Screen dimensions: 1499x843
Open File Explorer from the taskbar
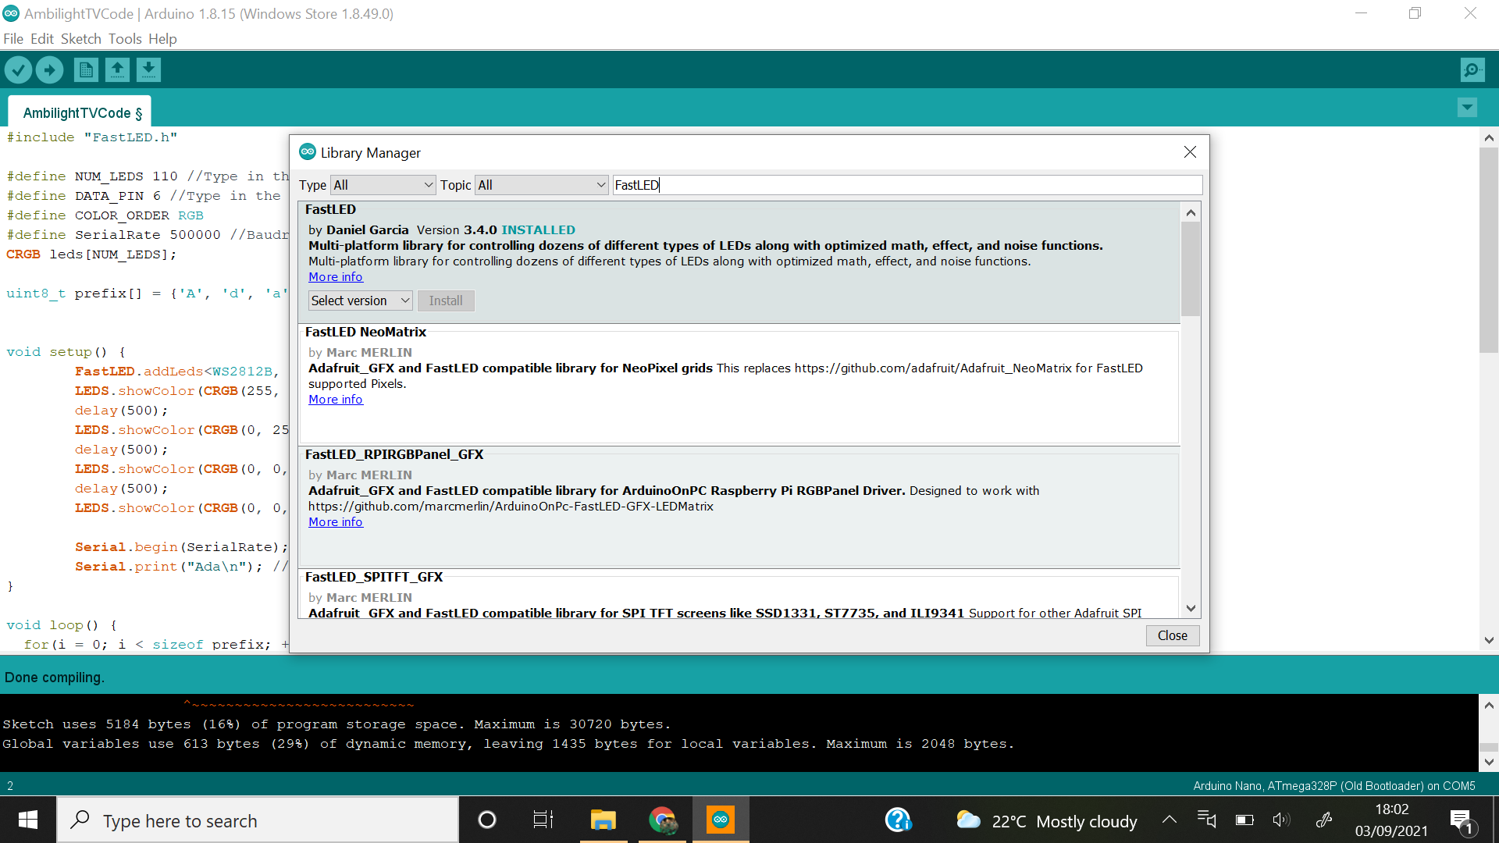pos(603,820)
